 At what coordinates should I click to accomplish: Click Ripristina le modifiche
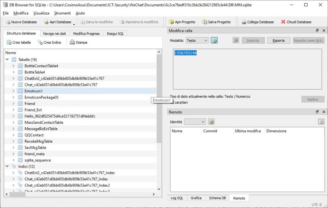pyautogui.click(x=139, y=22)
